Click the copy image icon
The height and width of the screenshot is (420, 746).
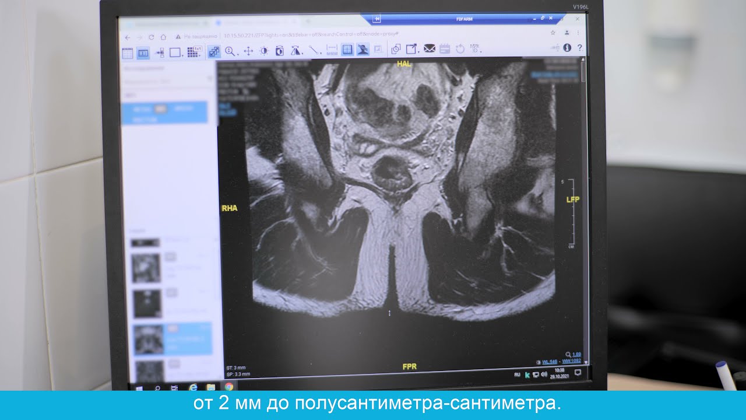tap(396, 49)
